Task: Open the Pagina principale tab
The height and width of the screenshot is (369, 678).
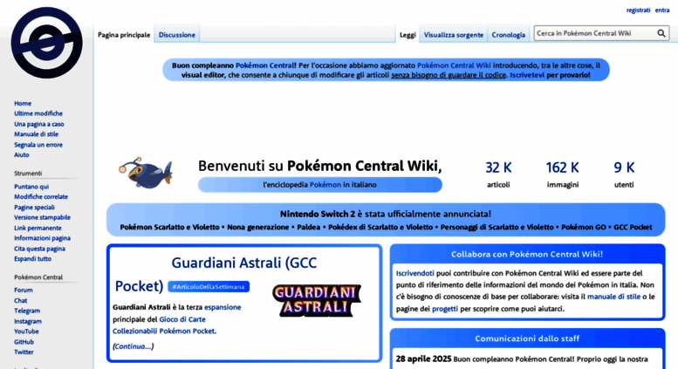Action: [124, 35]
